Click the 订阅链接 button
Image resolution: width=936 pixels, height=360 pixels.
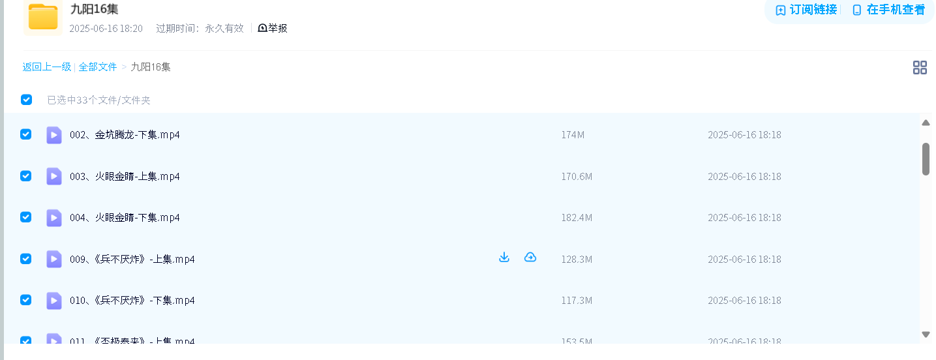806,10
